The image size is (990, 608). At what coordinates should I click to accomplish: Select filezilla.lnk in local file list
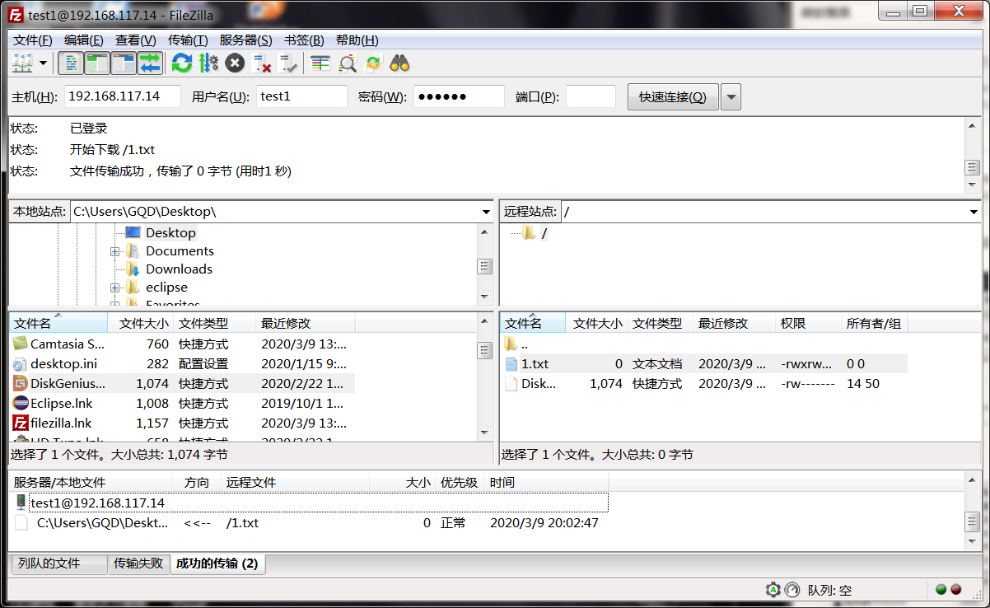coord(182,423)
